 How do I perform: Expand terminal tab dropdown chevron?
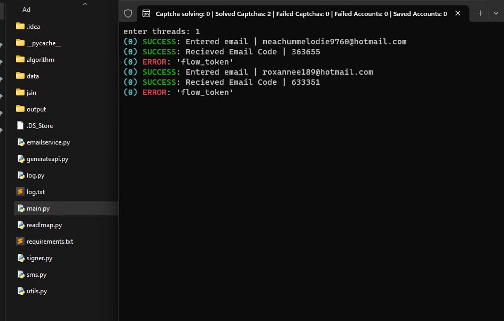(x=495, y=13)
